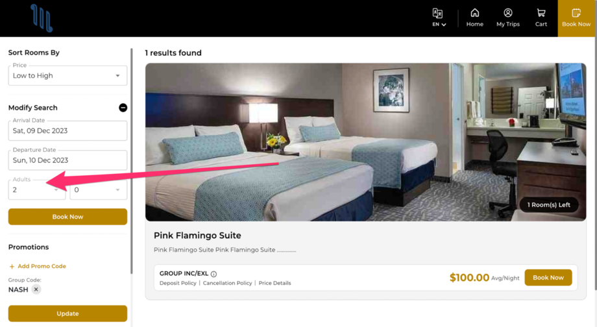Remove the NASH group code
Screen dimensions: 597x327
coord(36,289)
